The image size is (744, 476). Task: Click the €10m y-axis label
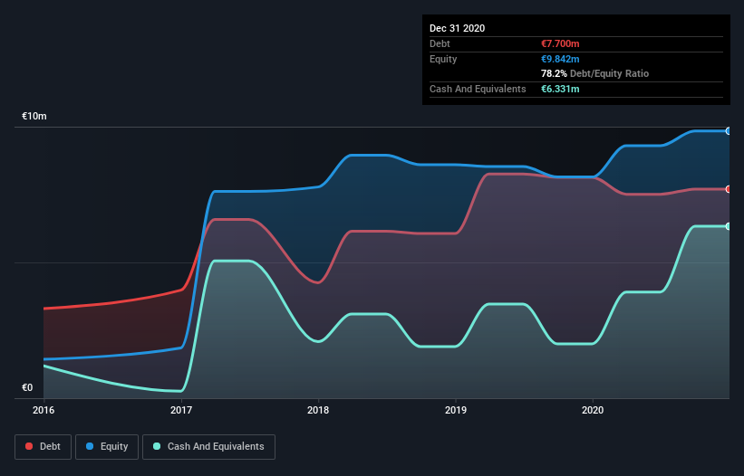[x=34, y=116]
